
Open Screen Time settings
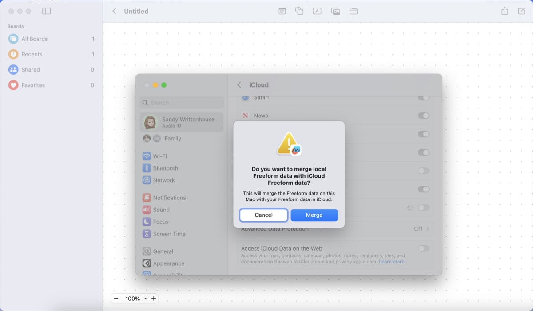169,234
